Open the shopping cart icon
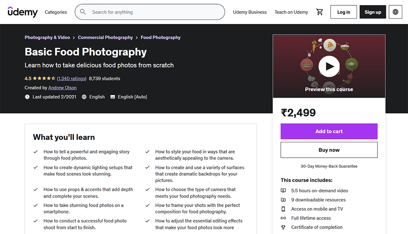 tap(319, 12)
